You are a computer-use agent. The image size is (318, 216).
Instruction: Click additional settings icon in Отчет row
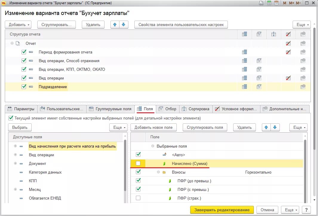pos(303,43)
